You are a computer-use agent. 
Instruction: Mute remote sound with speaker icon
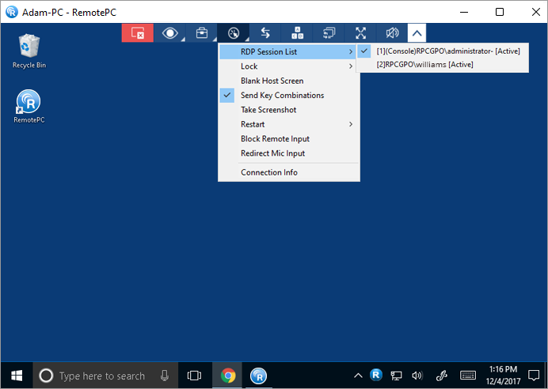click(393, 33)
